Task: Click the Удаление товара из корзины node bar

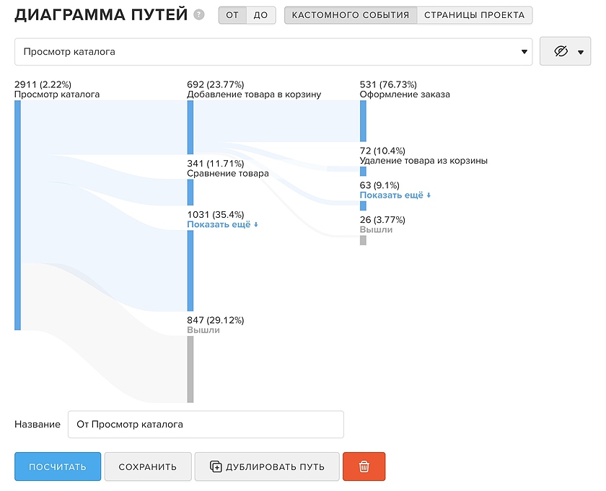Action: [363, 171]
